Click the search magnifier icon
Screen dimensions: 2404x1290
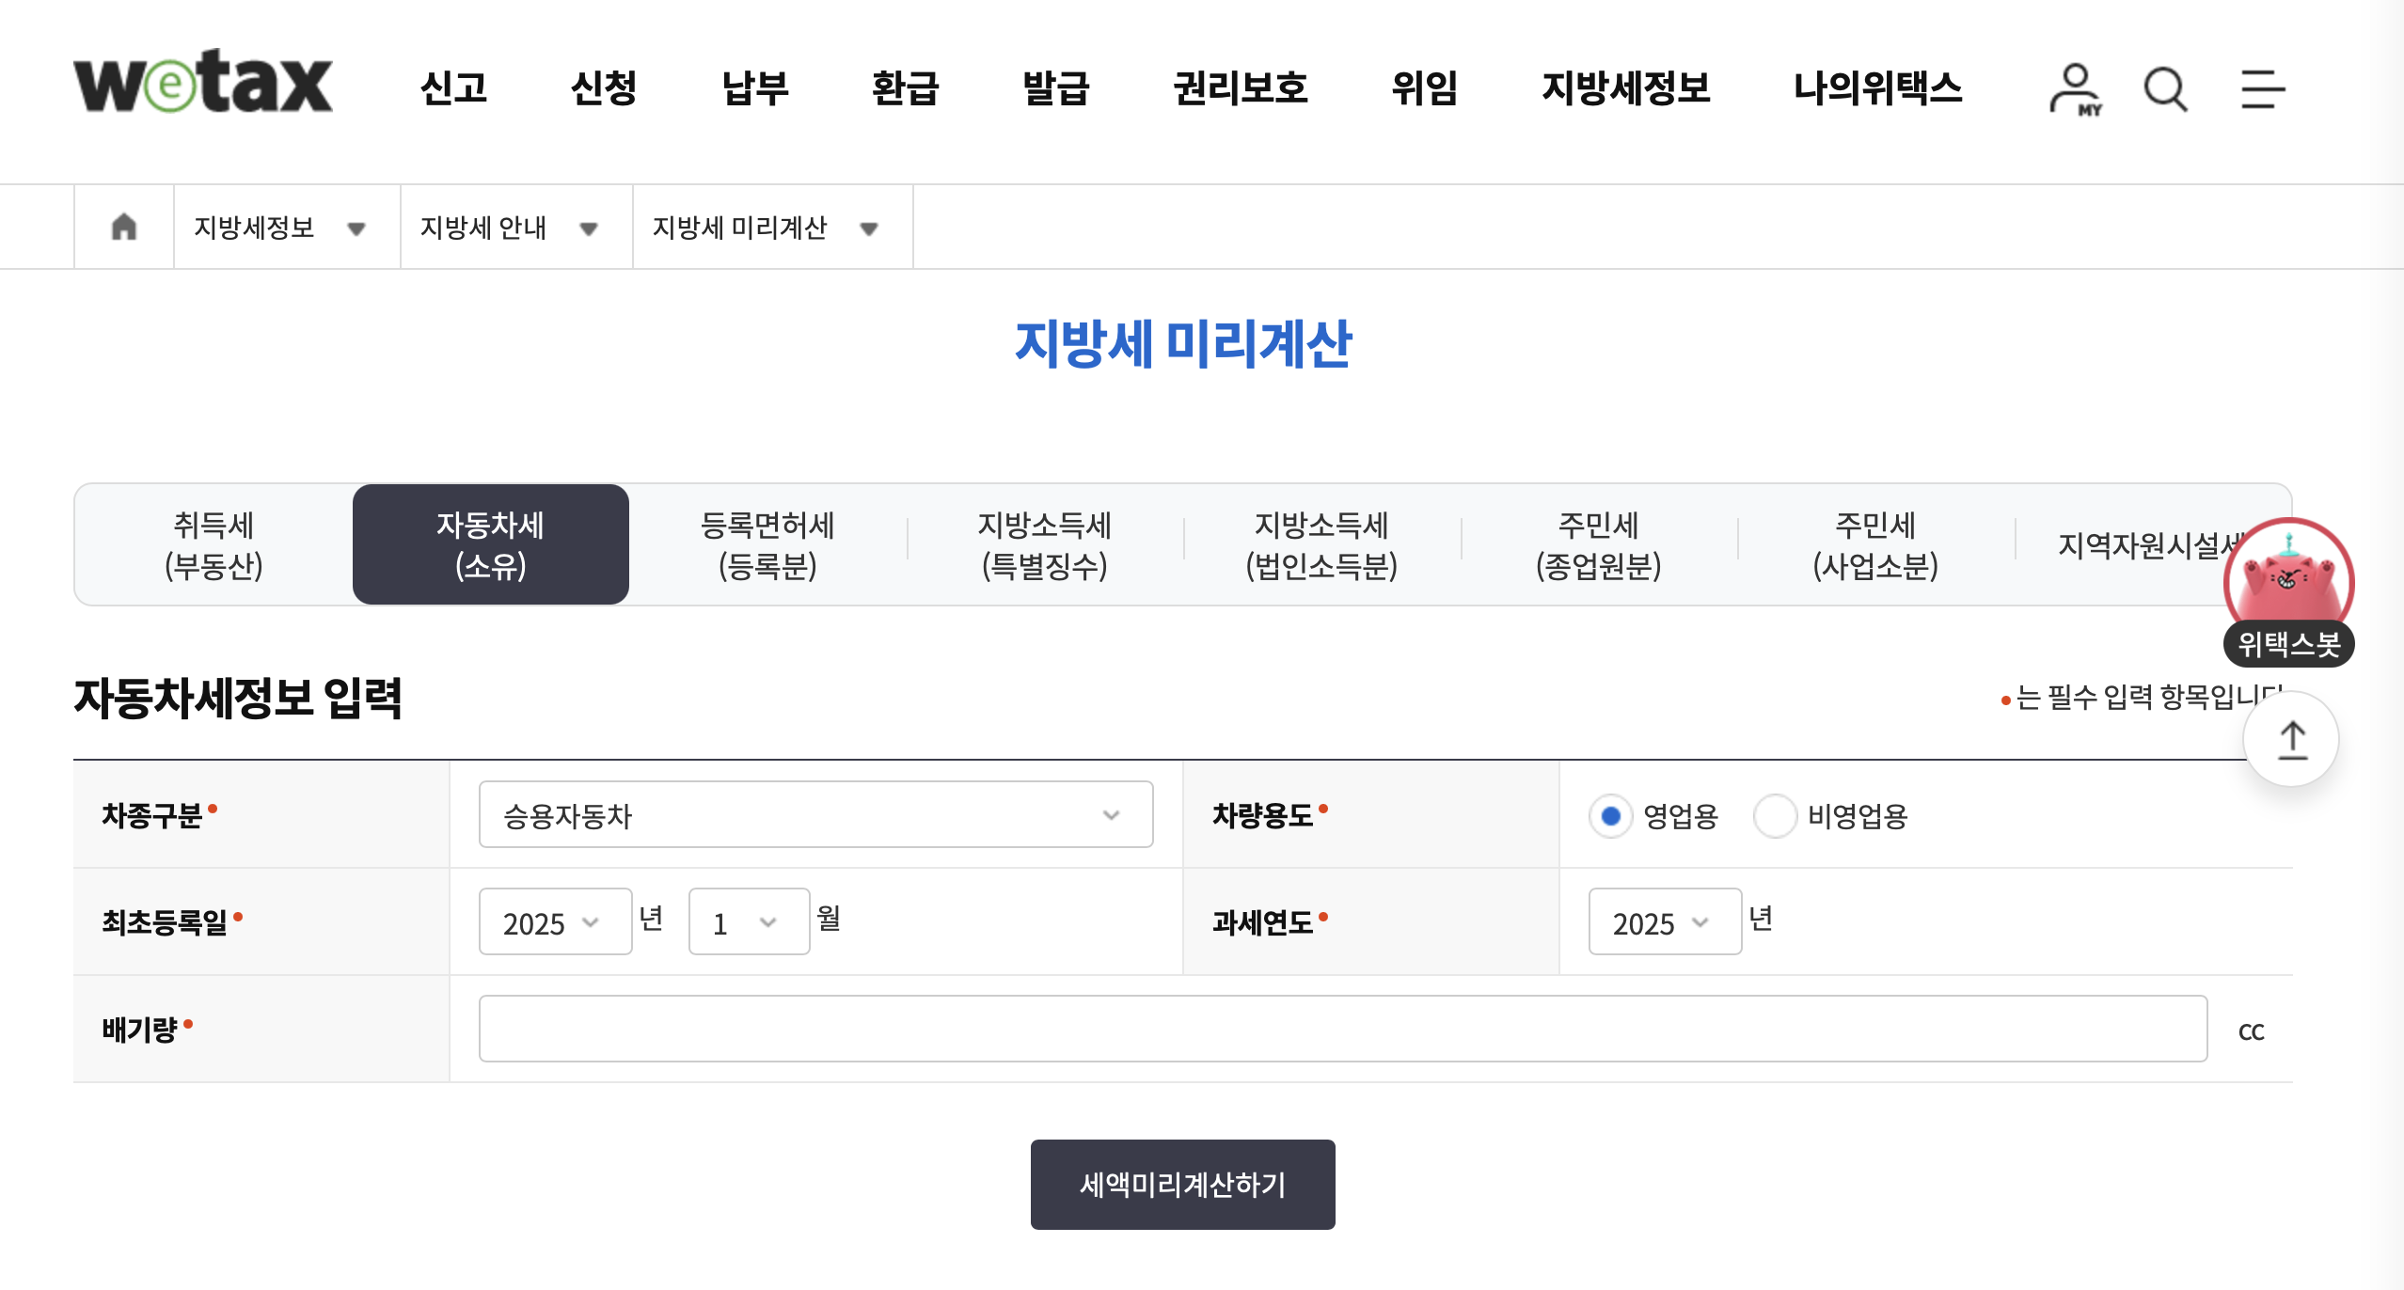click(2165, 89)
